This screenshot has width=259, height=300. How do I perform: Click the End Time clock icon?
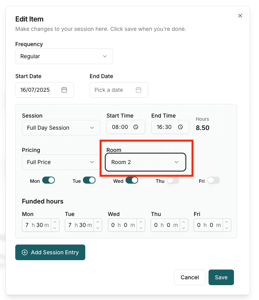pos(180,127)
